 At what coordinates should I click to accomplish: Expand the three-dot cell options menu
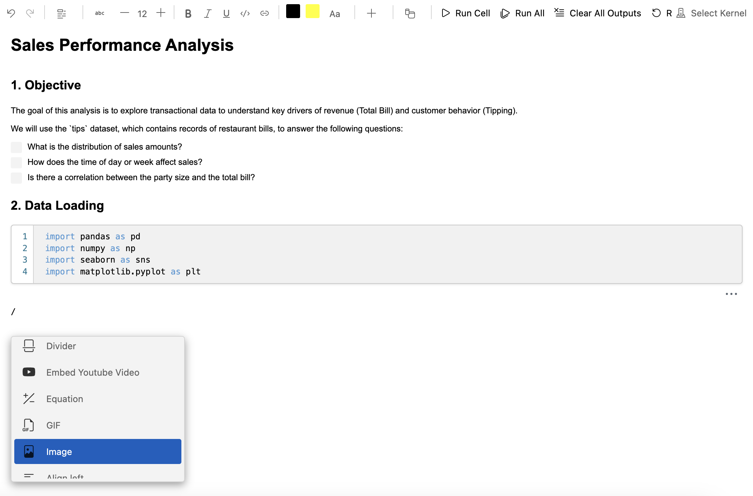(x=731, y=294)
